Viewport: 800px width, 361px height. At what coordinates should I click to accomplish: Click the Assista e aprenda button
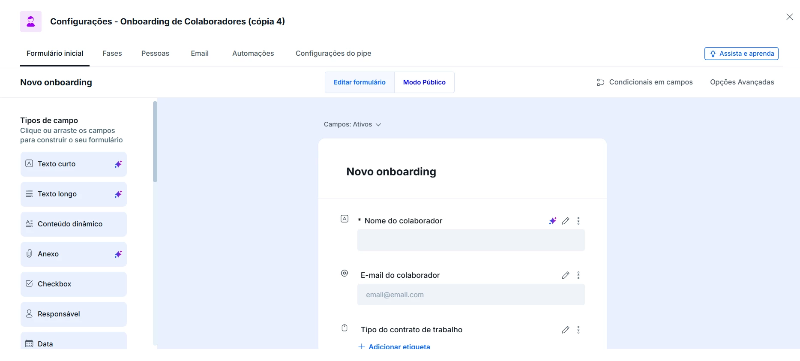(741, 54)
